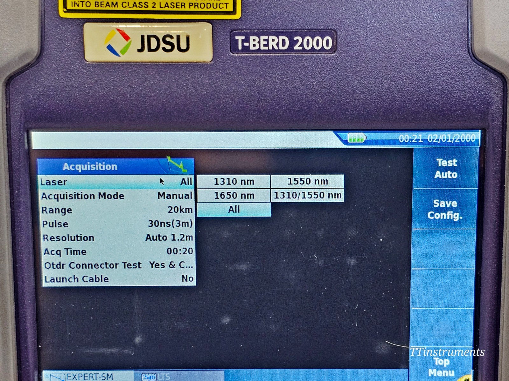
Task: Select All wavelengths for the laser
Action: 234,209
